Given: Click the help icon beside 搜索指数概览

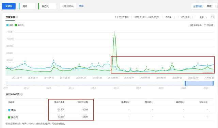Looking at the screenshot, I should (21, 94).
